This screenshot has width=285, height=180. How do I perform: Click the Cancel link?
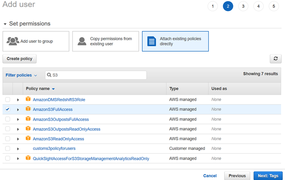pyautogui.click(x=210, y=175)
